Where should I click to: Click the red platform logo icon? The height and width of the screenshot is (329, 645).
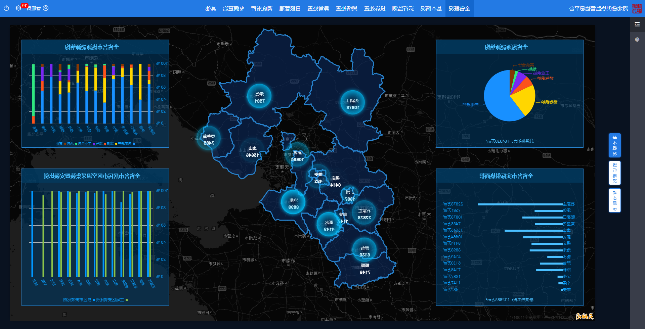tap(637, 8)
